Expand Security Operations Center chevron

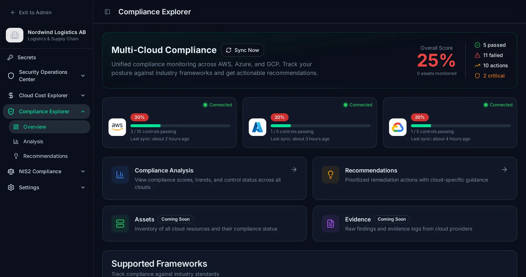[x=83, y=76]
